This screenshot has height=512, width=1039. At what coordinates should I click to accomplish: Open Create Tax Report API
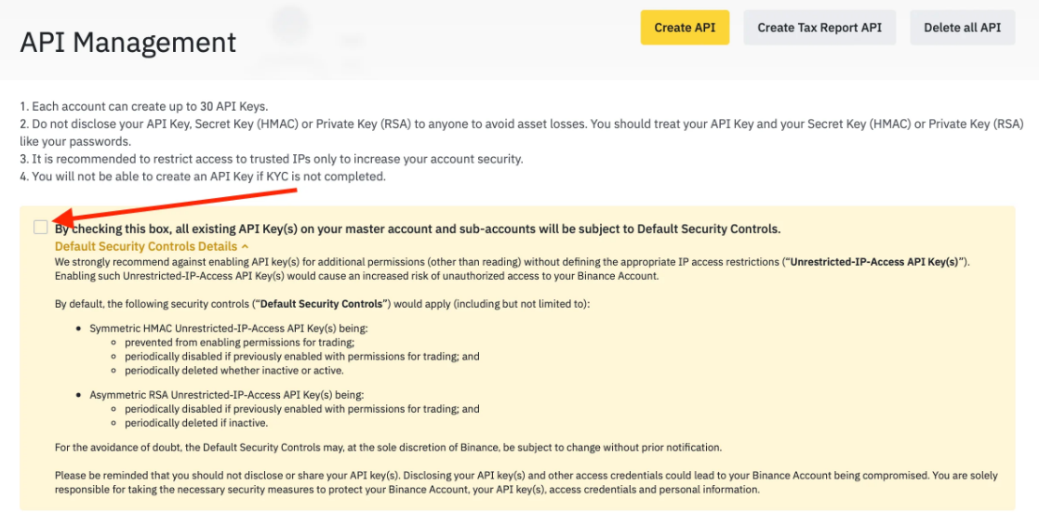click(x=819, y=27)
